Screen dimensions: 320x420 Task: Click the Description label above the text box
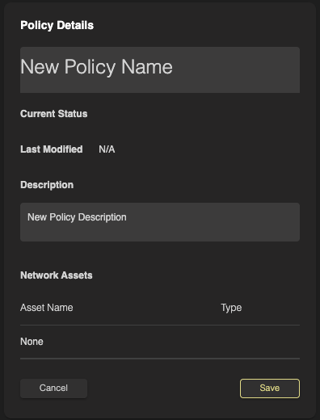pyautogui.click(x=47, y=185)
